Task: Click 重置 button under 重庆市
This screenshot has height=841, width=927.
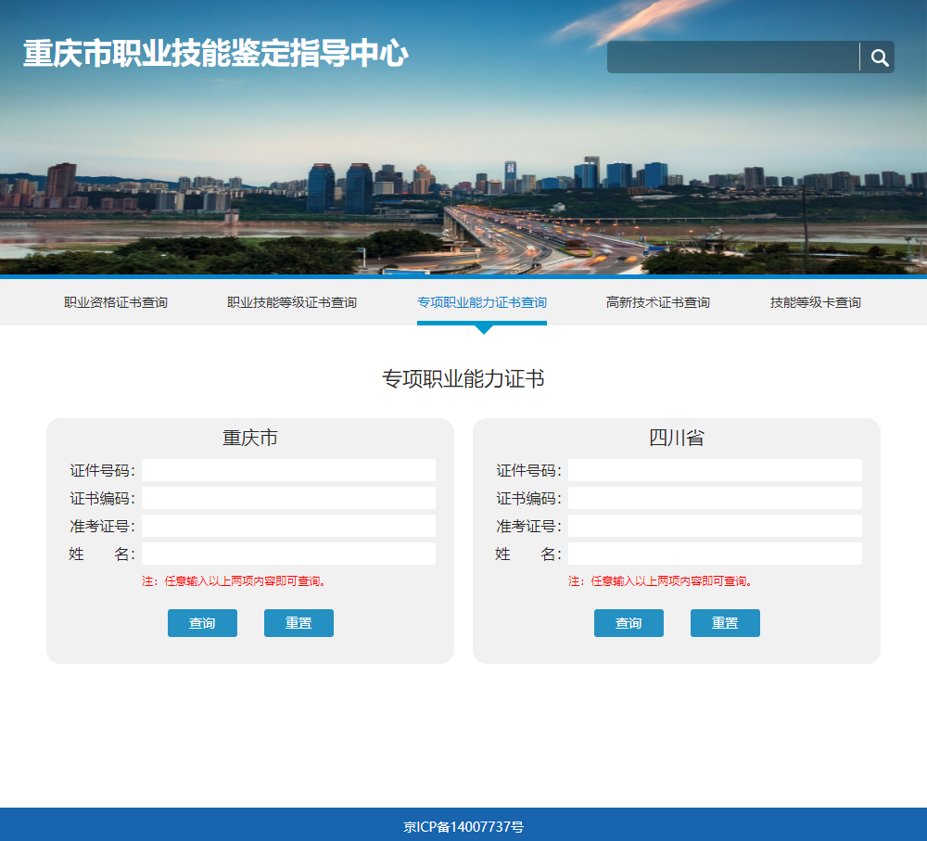Action: tap(298, 622)
